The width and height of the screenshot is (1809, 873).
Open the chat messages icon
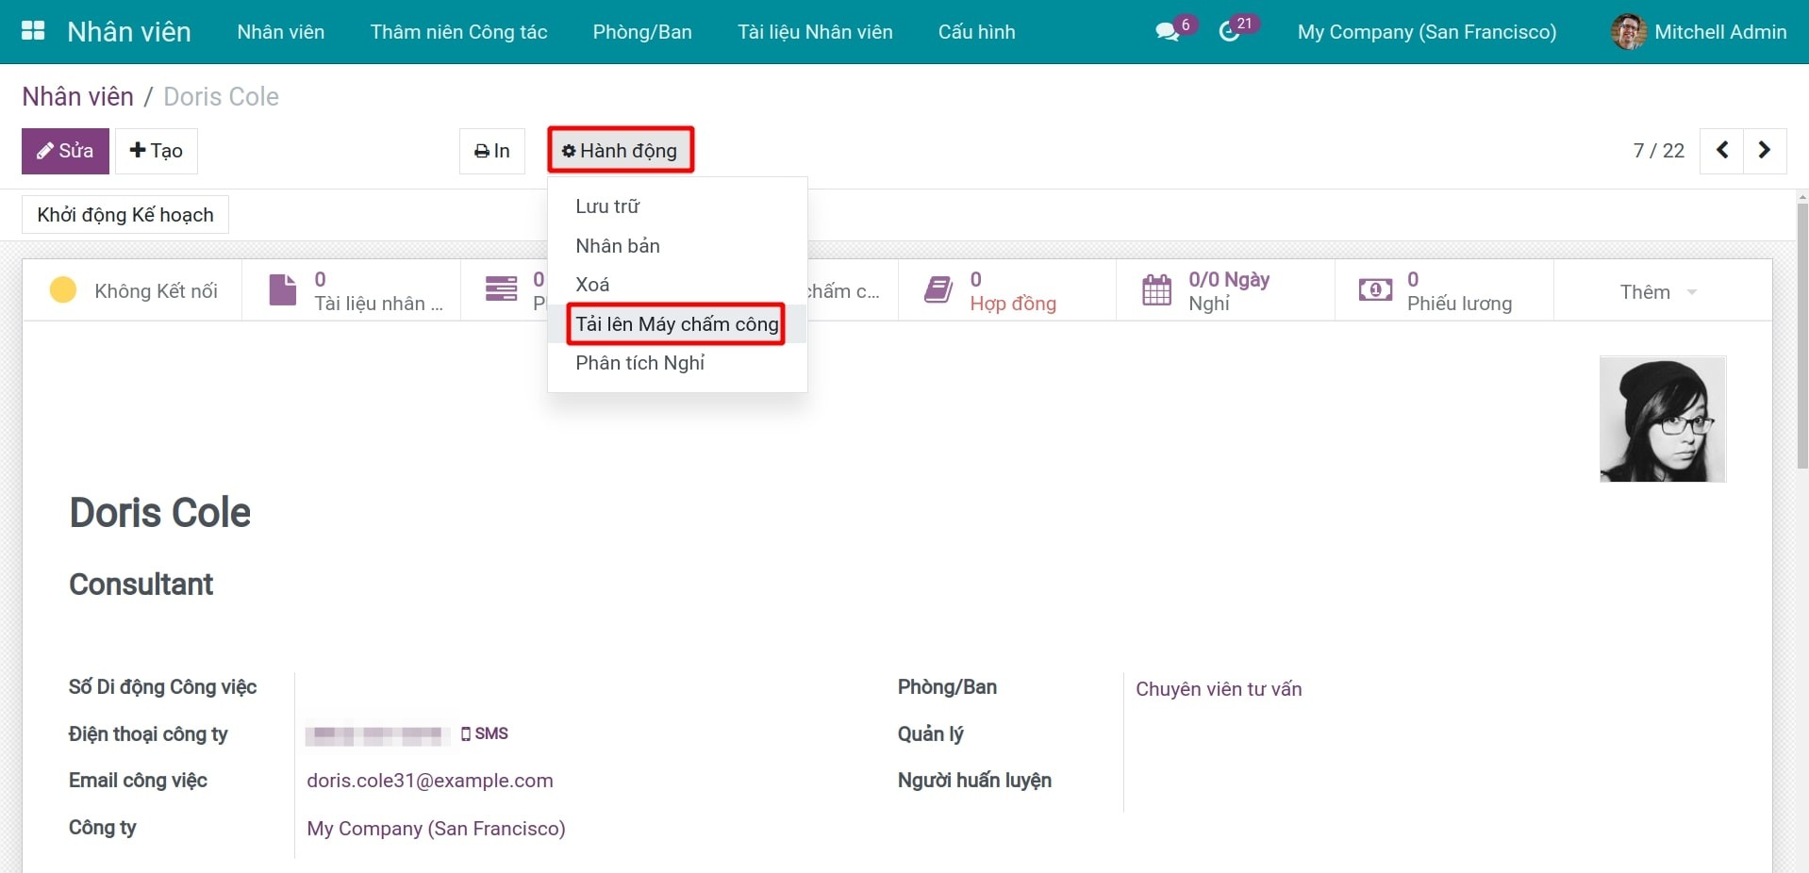[x=1168, y=32]
